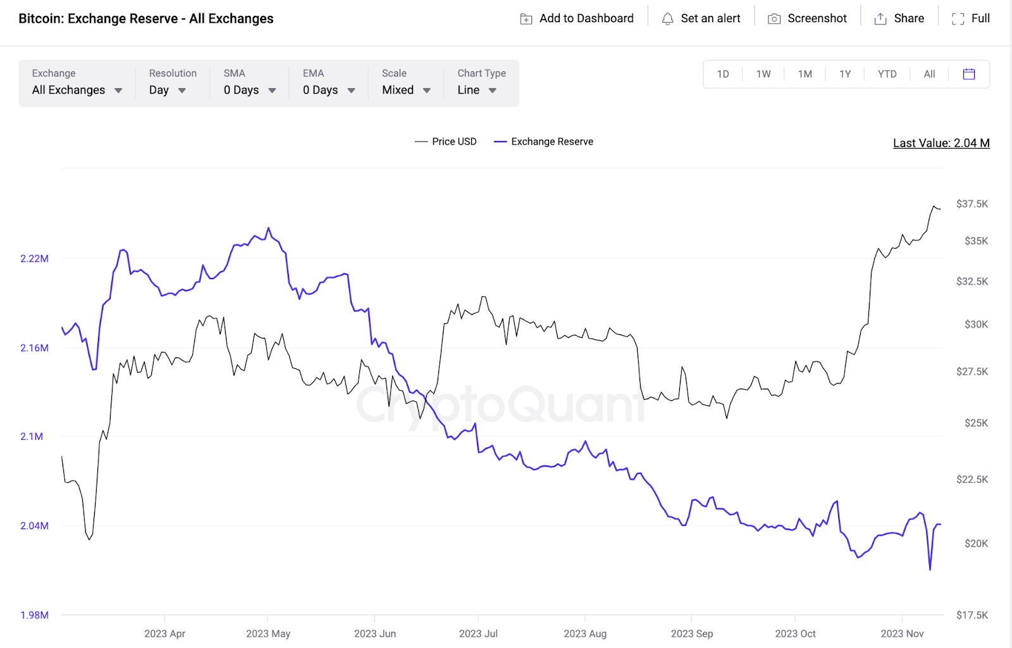Screen dimensions: 1012x648
Task: Open the calendar date picker icon
Action: pos(968,74)
